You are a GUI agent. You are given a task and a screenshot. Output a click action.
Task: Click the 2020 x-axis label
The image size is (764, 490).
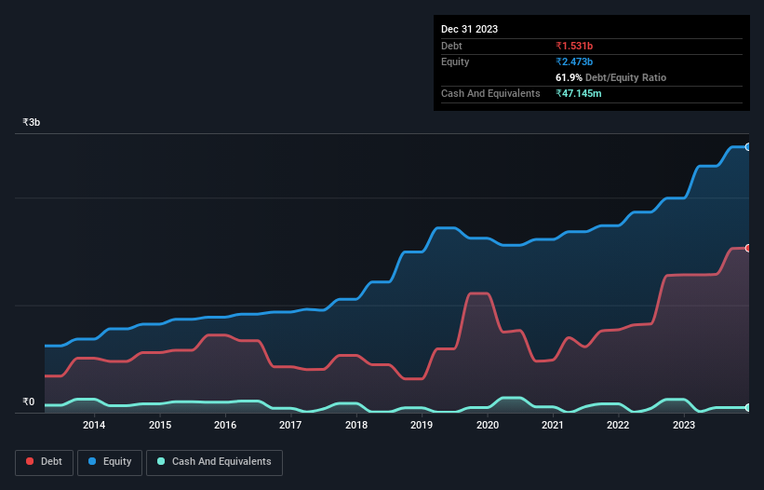[x=488, y=425]
